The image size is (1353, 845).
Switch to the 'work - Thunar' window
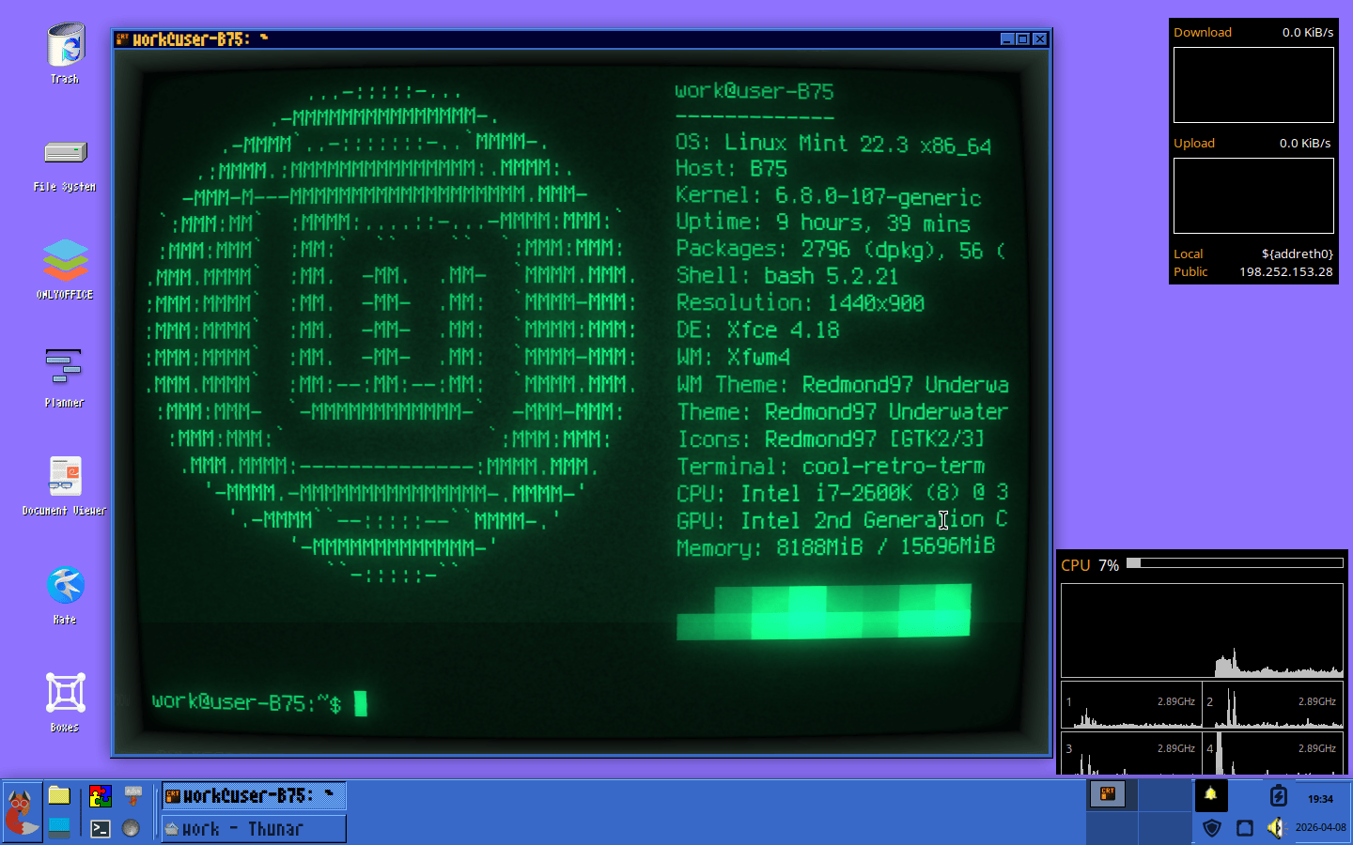point(254,829)
